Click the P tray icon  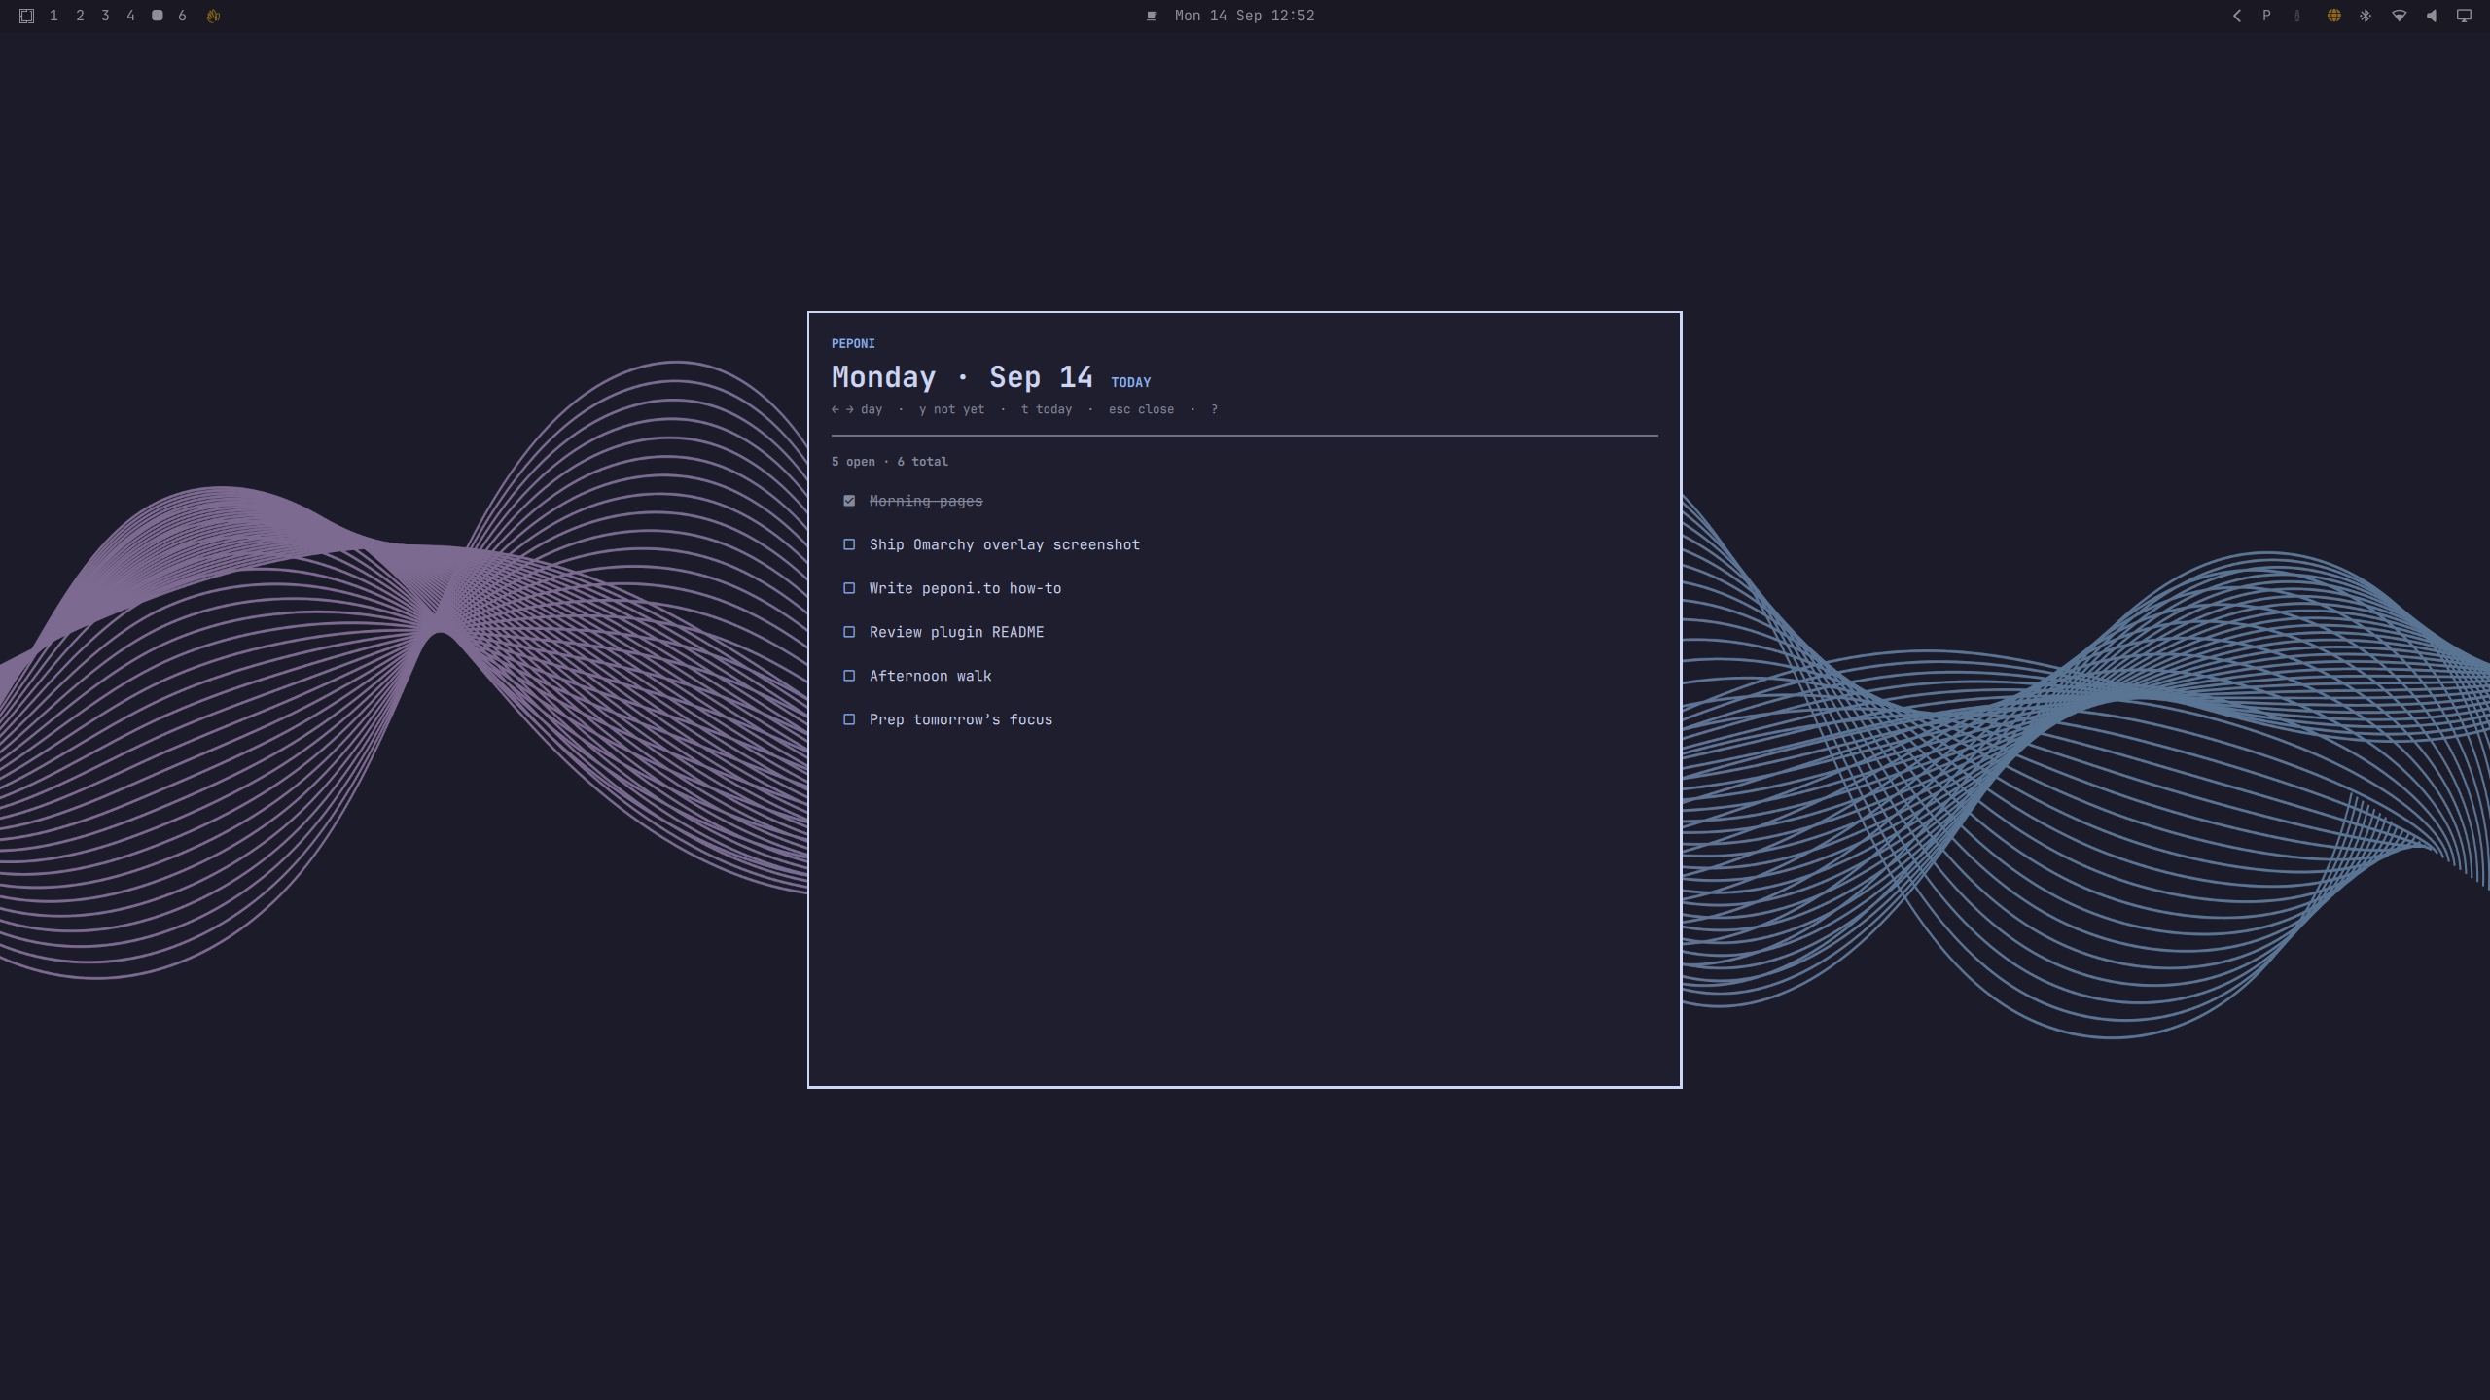coord(2266,16)
